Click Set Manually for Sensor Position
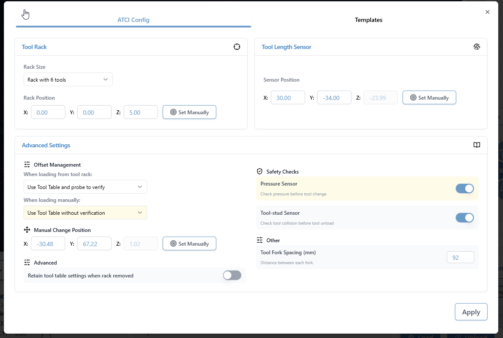503x338 pixels. click(429, 97)
